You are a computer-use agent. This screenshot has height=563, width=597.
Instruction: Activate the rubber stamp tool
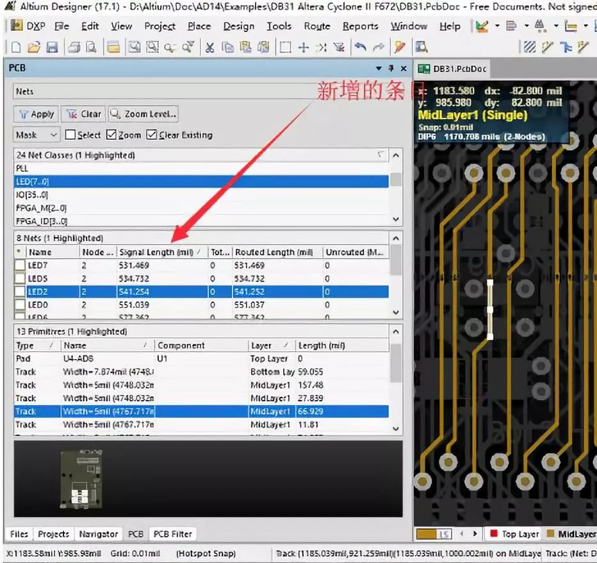pos(263,47)
